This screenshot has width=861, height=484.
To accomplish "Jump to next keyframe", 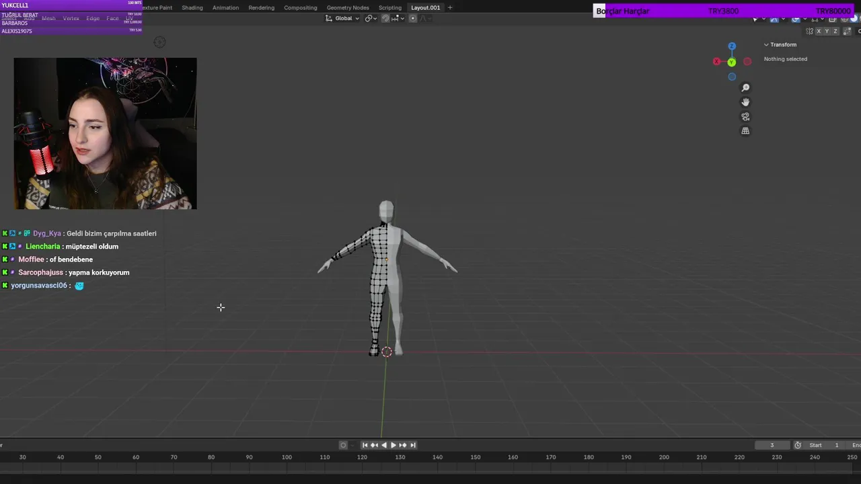I will pyautogui.click(x=402, y=445).
